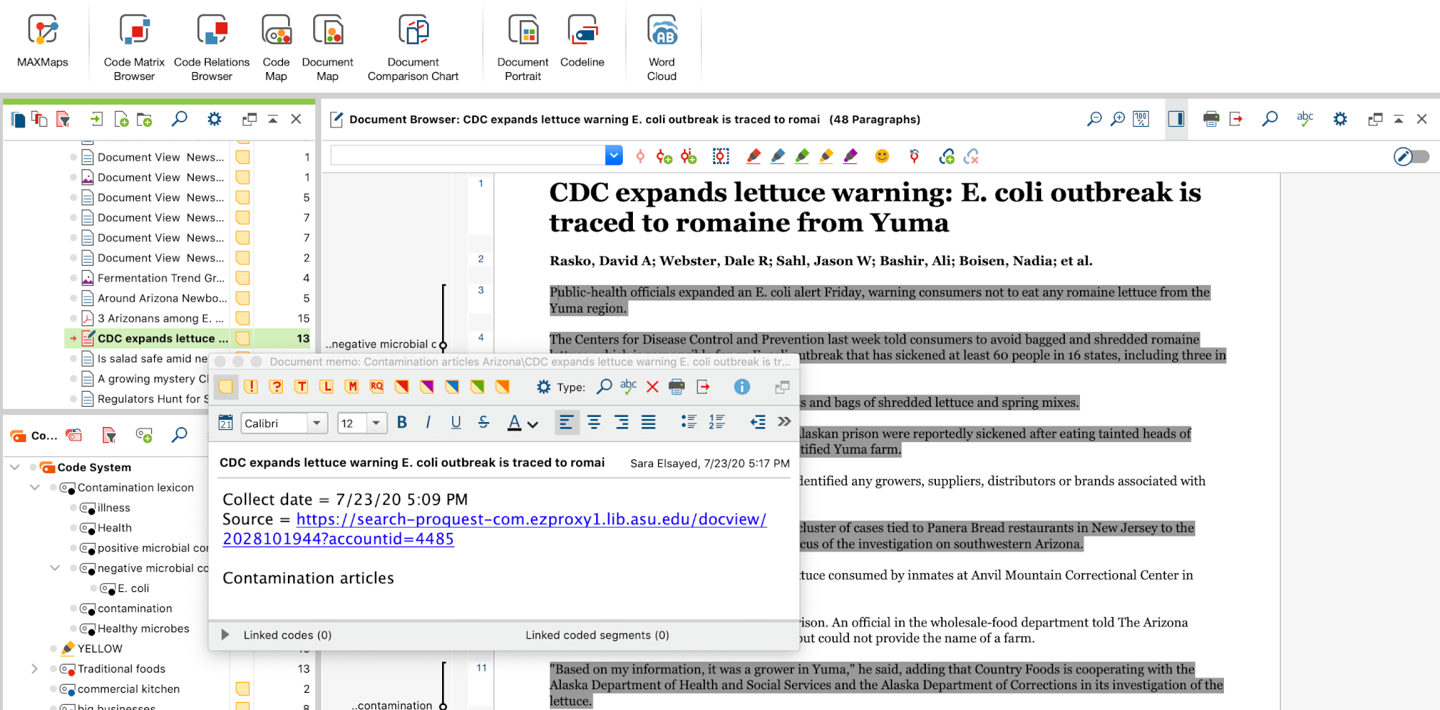Click Linked coded segments (0)

597,635
